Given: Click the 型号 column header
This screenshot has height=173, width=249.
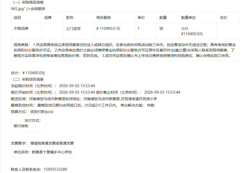Looking at the screenshot, I should [x=78, y=18].
